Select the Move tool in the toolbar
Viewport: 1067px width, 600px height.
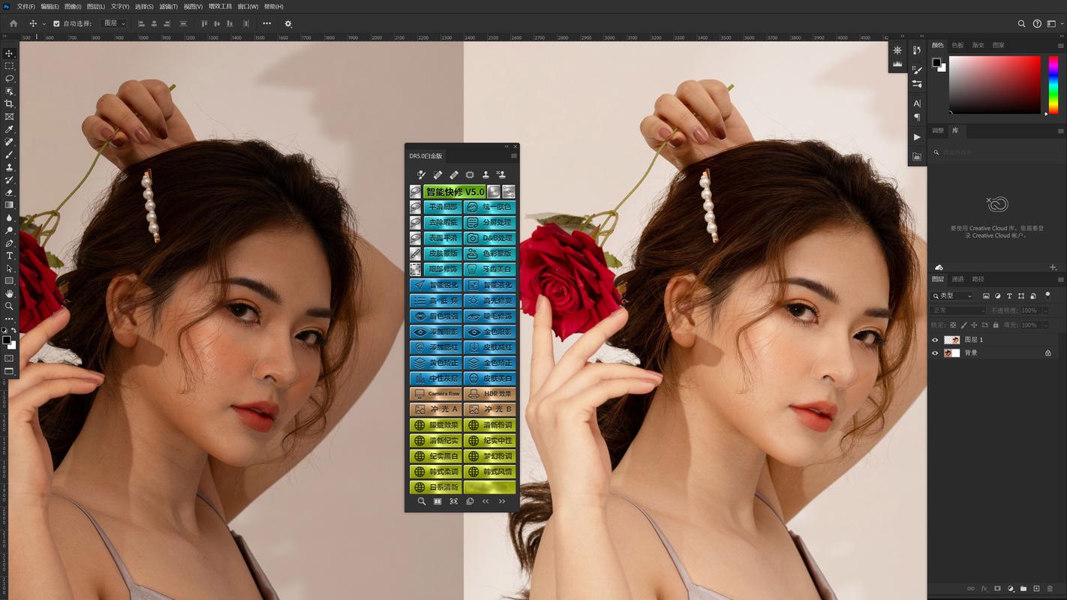click(10, 53)
